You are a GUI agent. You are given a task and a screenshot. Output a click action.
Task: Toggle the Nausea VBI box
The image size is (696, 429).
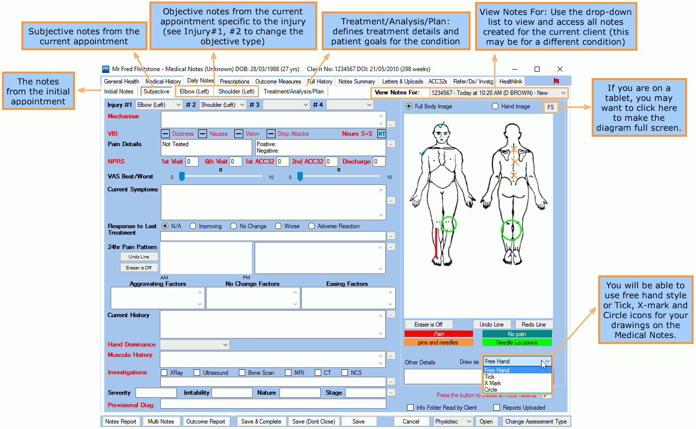[x=203, y=134]
